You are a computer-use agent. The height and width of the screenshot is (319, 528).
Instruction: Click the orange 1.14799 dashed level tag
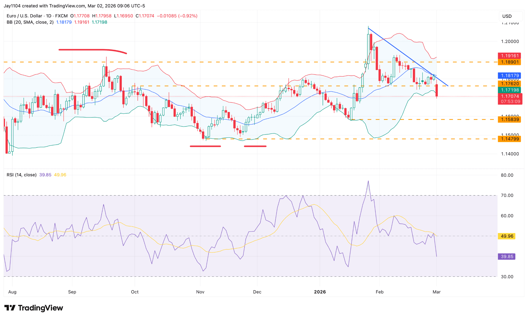click(x=509, y=139)
